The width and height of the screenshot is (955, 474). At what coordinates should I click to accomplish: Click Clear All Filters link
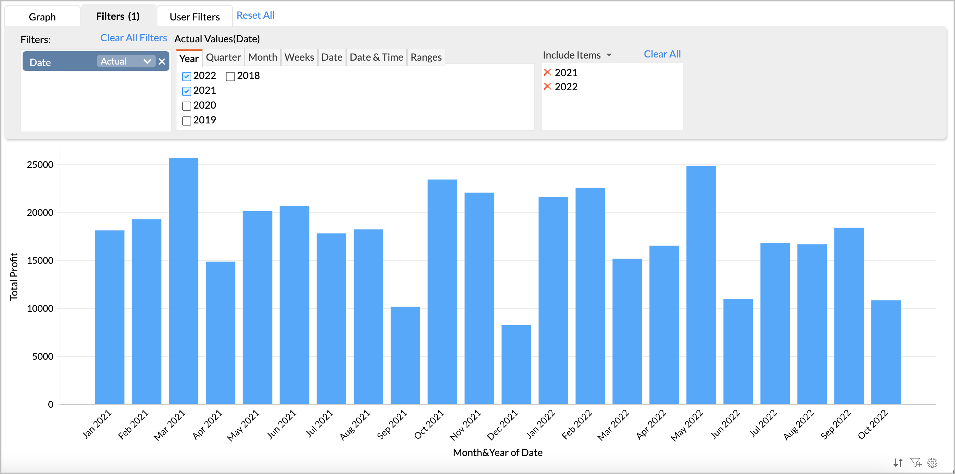(133, 38)
